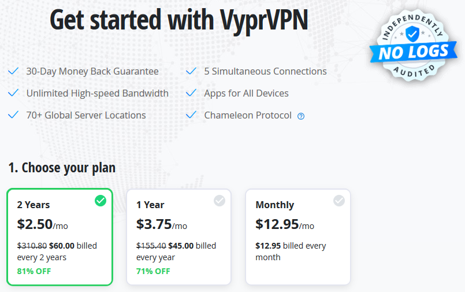Click the shield checkmark in the badge
The height and width of the screenshot is (292, 465).
pyautogui.click(x=412, y=34)
